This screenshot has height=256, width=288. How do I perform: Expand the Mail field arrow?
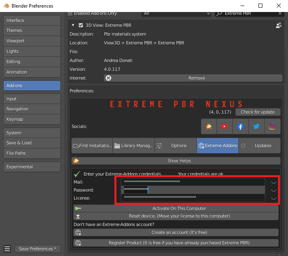tap(274, 182)
